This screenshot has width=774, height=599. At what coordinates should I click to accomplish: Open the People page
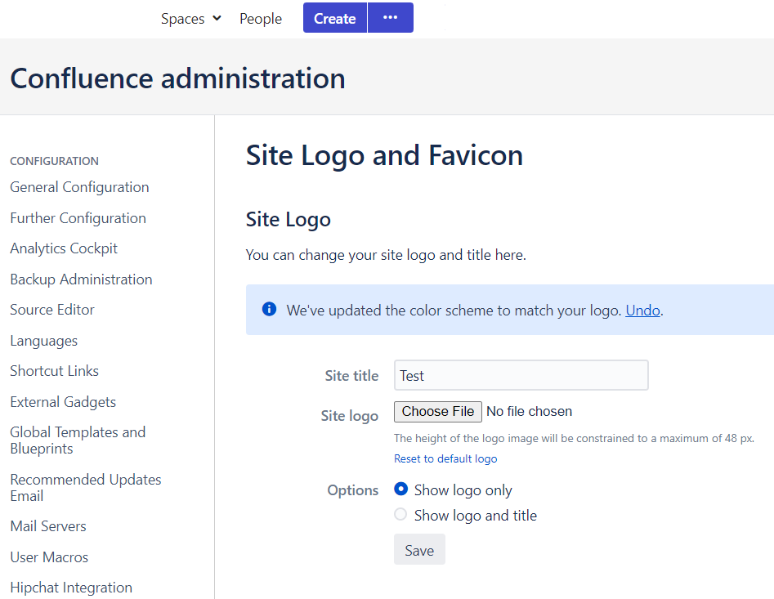(261, 19)
